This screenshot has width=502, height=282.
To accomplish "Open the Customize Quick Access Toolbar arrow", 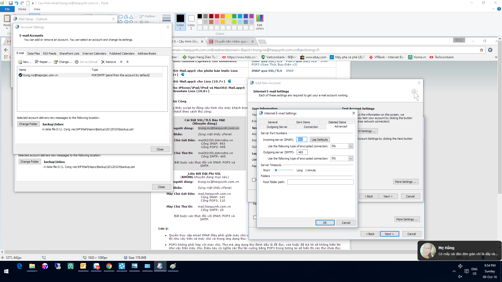I will tap(33, 3).
